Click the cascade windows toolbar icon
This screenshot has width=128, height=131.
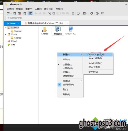[x=78, y=13]
